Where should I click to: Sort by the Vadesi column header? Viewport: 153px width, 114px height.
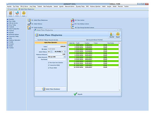89,43
